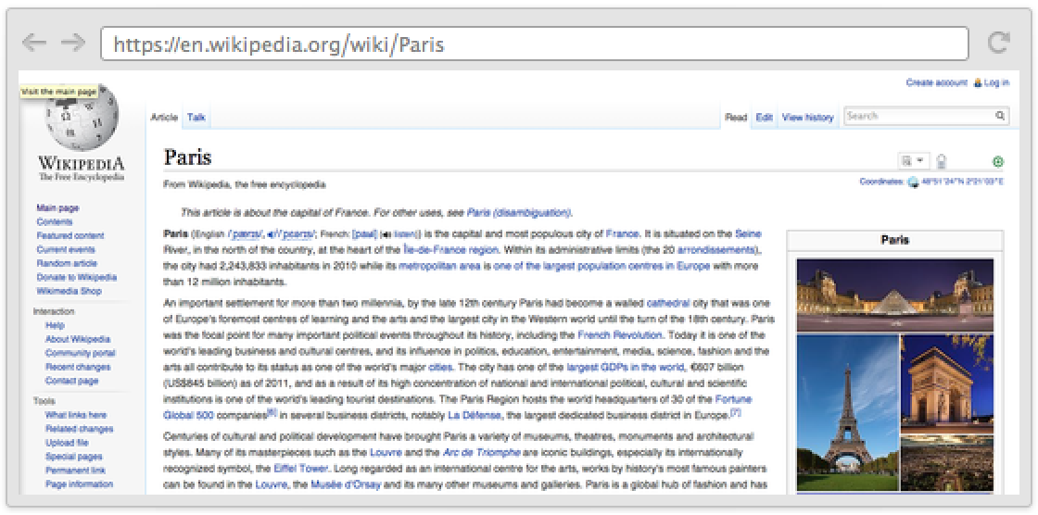Switch to the Talk tab
The width and height of the screenshot is (1038, 515).
(x=196, y=118)
